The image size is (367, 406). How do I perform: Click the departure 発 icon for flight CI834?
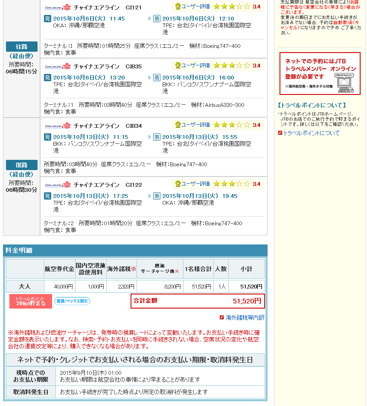click(47, 137)
